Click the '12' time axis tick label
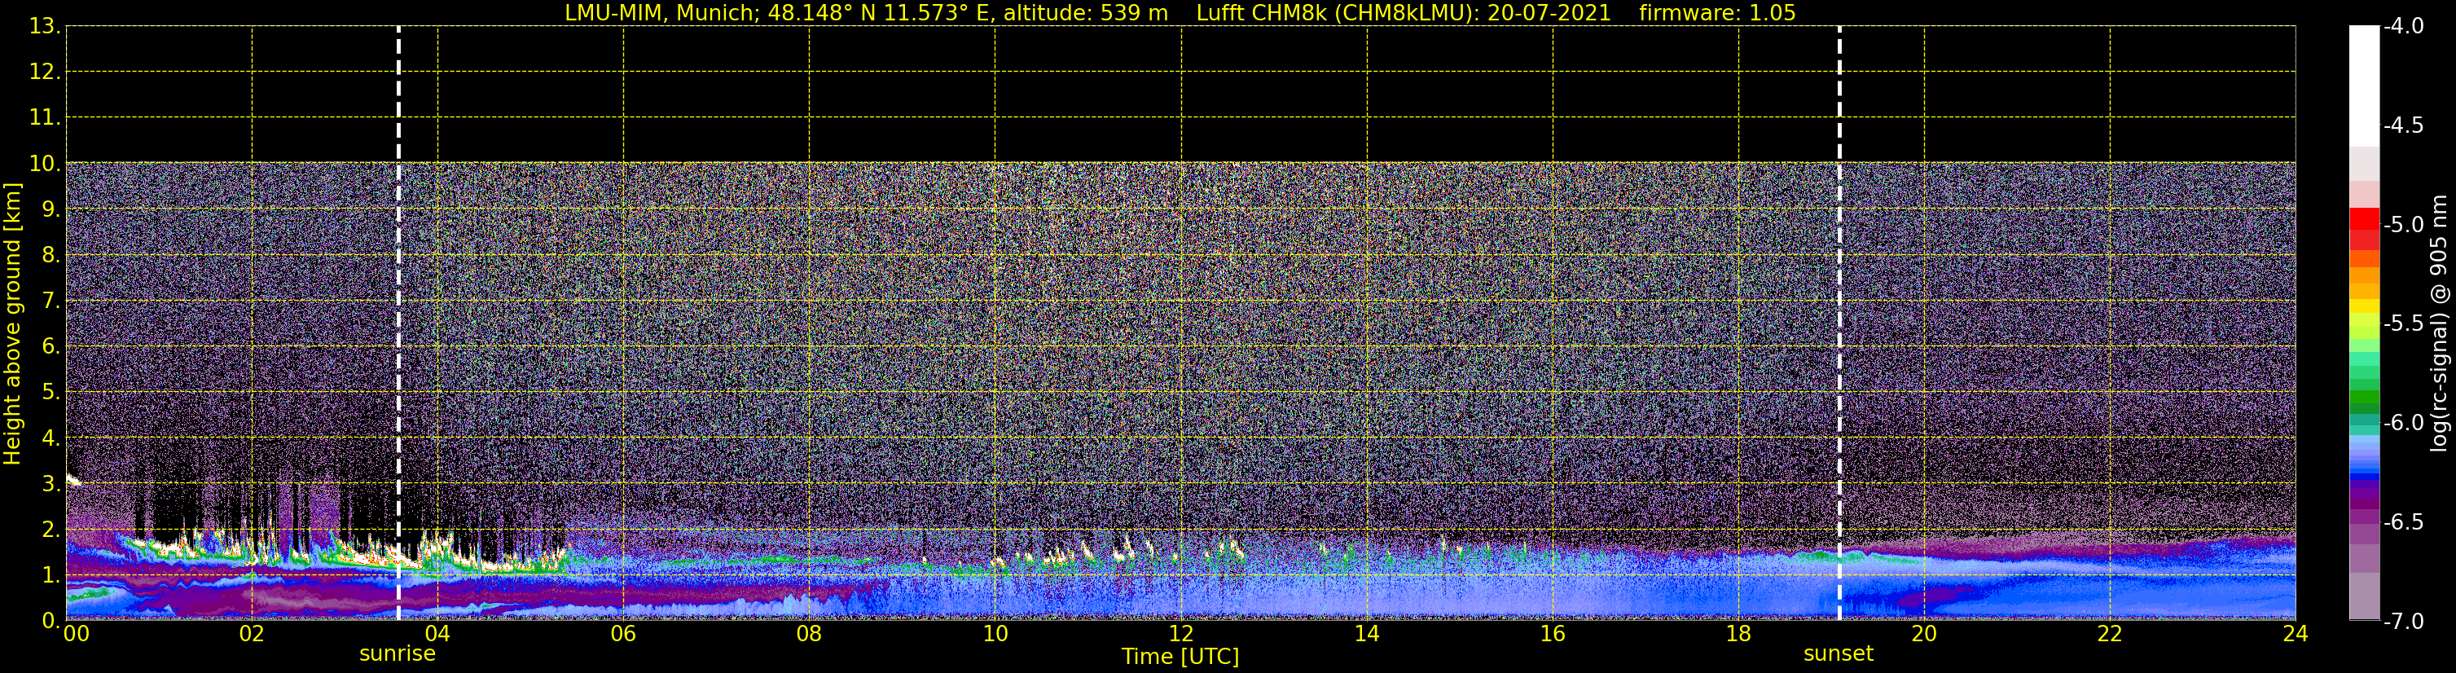 1181,634
